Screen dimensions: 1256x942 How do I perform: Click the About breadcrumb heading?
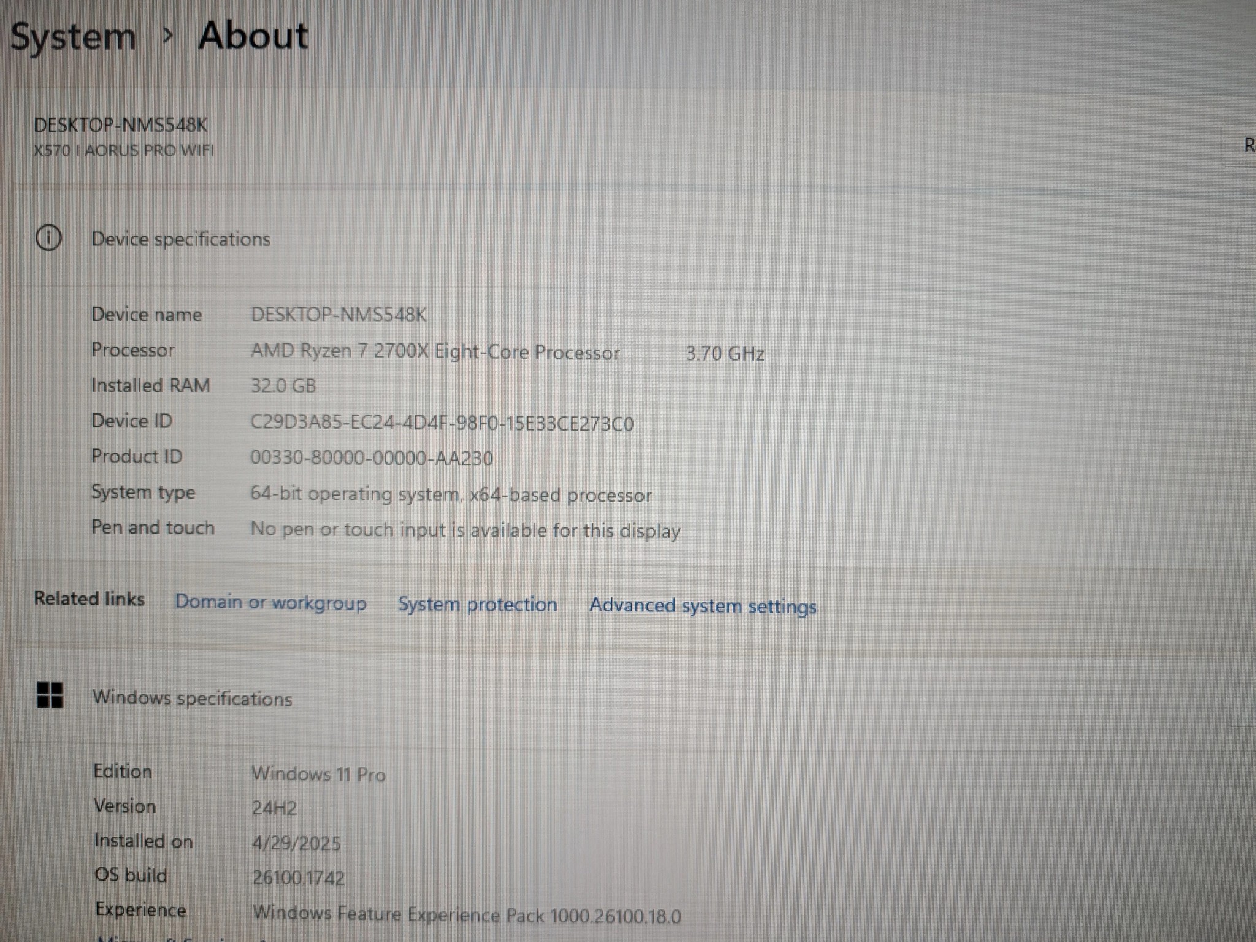pos(253,36)
